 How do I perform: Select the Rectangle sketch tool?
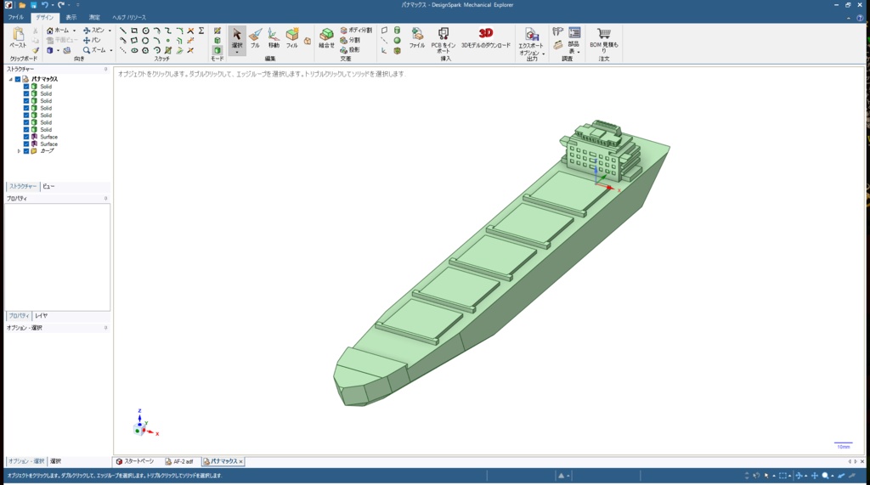click(133, 31)
